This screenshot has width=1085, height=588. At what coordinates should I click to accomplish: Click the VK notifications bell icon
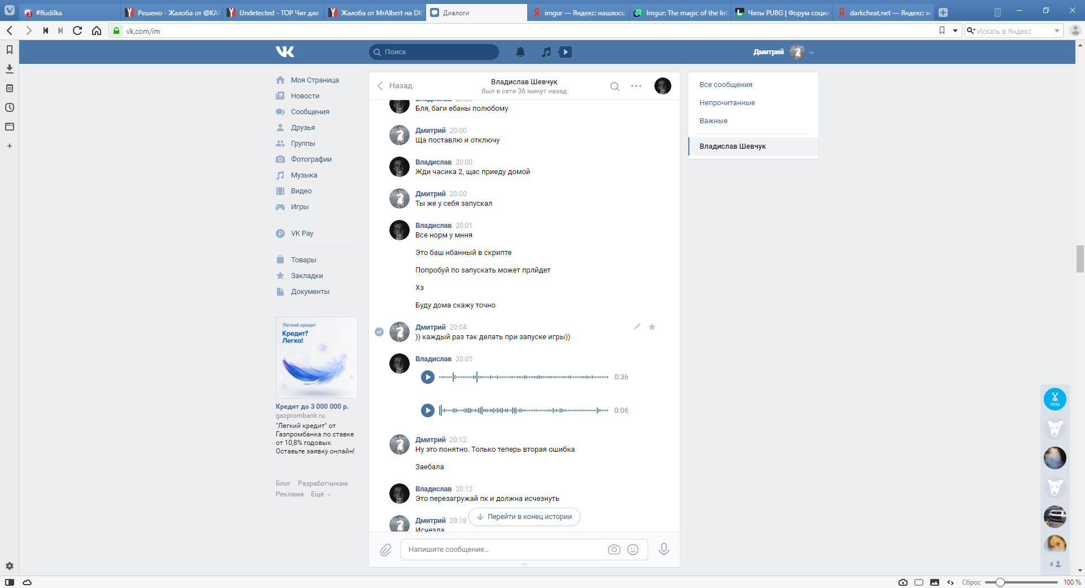520,52
